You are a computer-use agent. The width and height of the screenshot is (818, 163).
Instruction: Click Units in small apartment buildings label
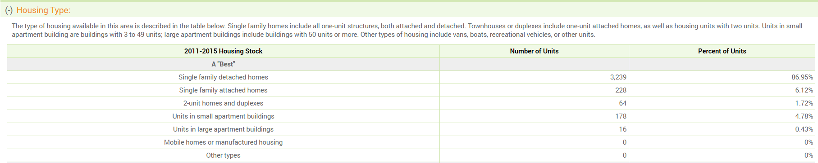[223, 116]
